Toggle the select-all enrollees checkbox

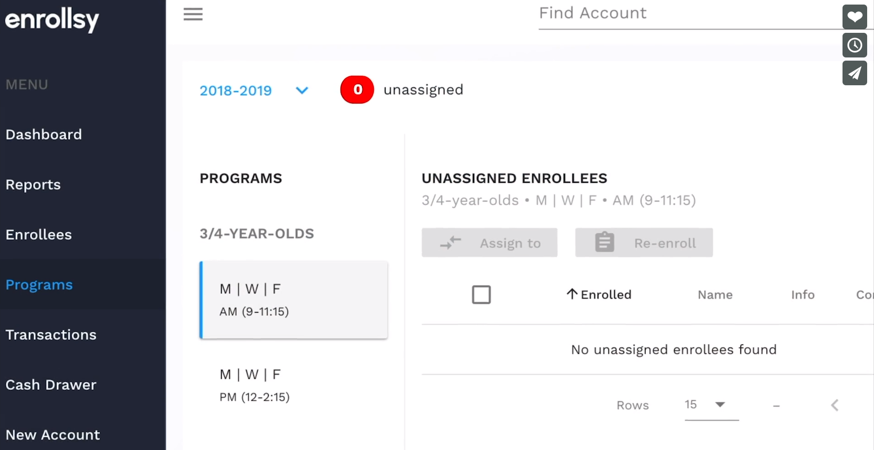coord(481,295)
